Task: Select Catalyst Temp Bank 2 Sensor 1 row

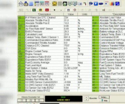Action: tap(55, 37)
